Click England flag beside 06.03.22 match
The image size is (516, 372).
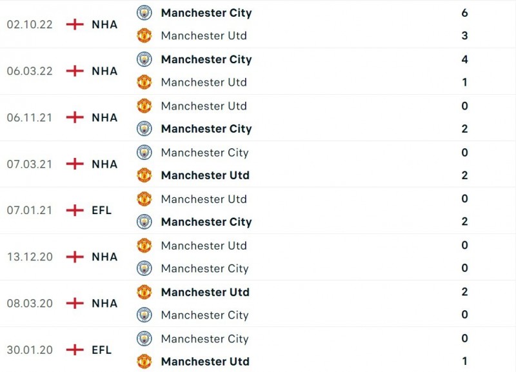[75, 71]
